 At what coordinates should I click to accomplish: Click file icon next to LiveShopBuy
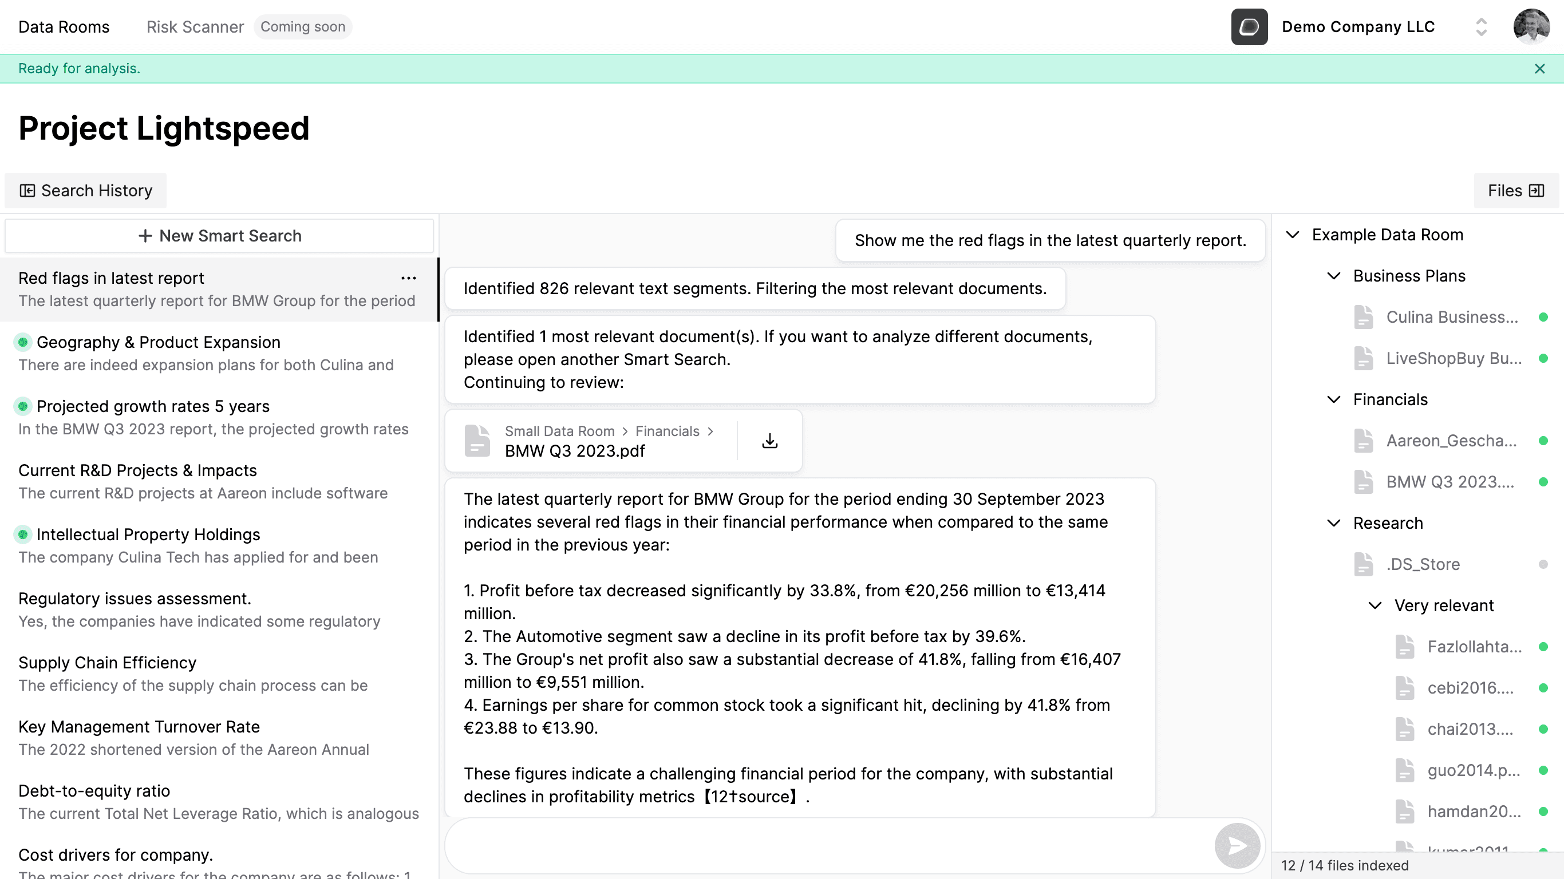[1363, 359]
